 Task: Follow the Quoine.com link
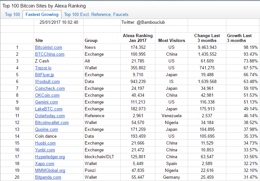(46, 130)
